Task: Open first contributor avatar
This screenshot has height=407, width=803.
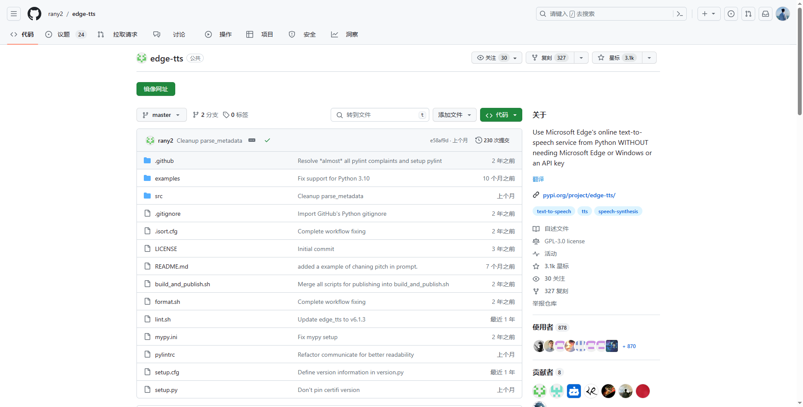Action: click(x=539, y=391)
